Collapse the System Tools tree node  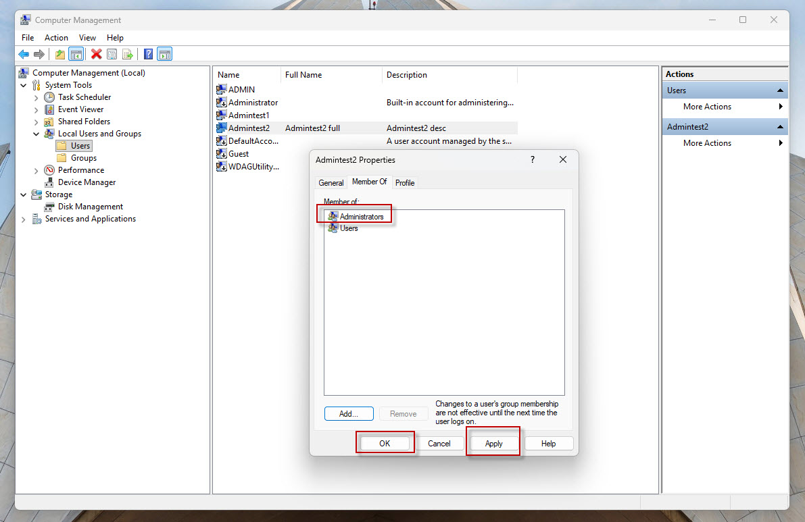tap(23, 85)
